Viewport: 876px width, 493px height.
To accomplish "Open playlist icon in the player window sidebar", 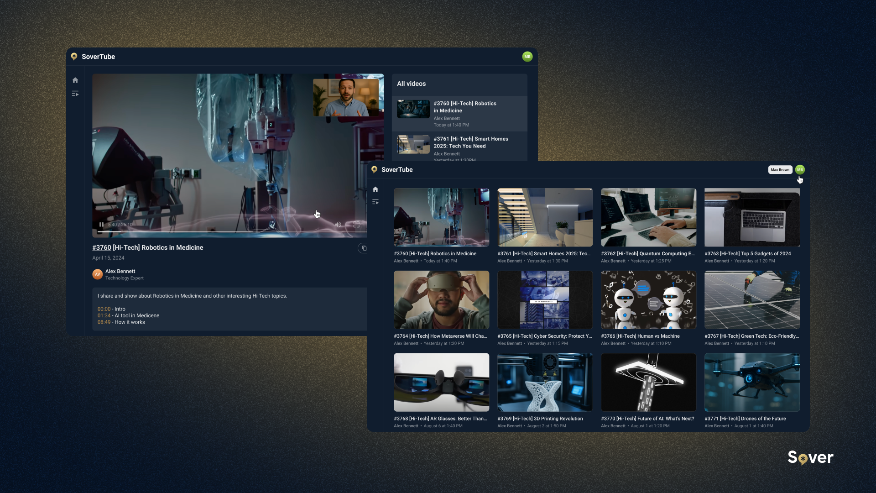I will pyautogui.click(x=75, y=94).
